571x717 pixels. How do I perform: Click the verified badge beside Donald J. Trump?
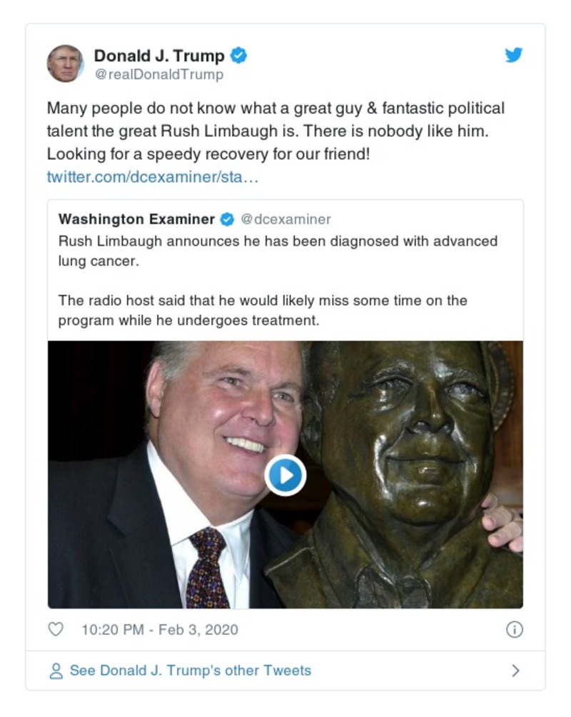pos(239,56)
